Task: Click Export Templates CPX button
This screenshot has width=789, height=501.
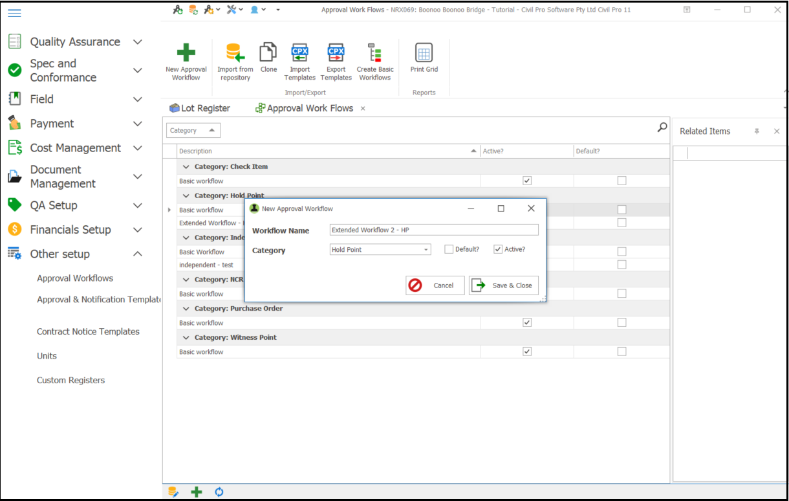Action: click(336, 62)
